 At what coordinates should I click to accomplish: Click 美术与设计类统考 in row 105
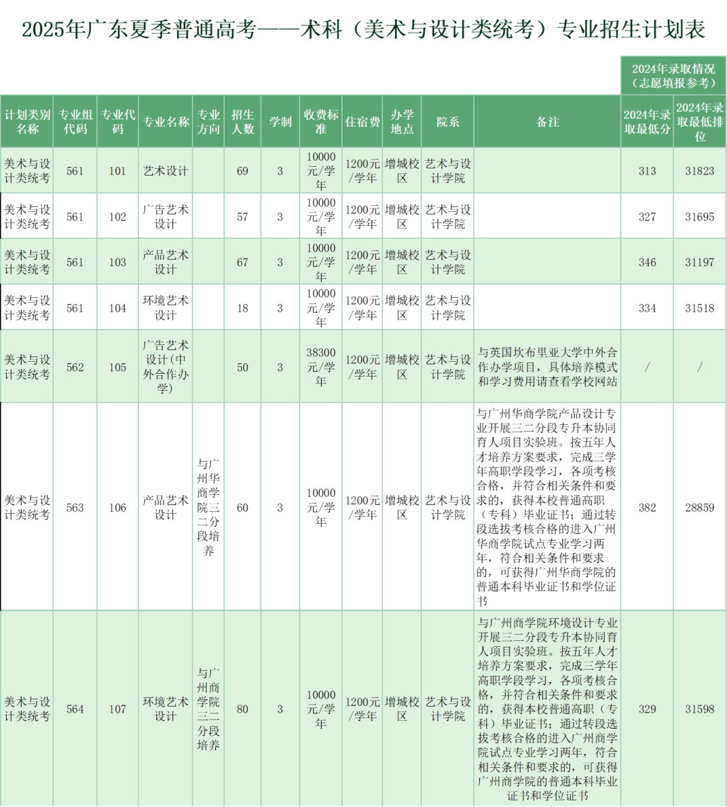pyautogui.click(x=27, y=367)
